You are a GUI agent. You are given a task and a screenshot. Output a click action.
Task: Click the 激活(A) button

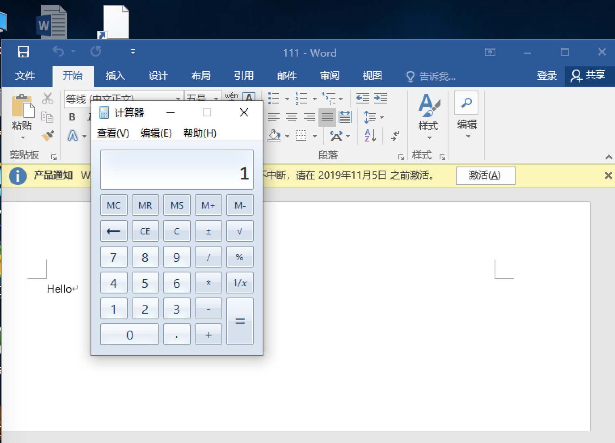coord(485,175)
